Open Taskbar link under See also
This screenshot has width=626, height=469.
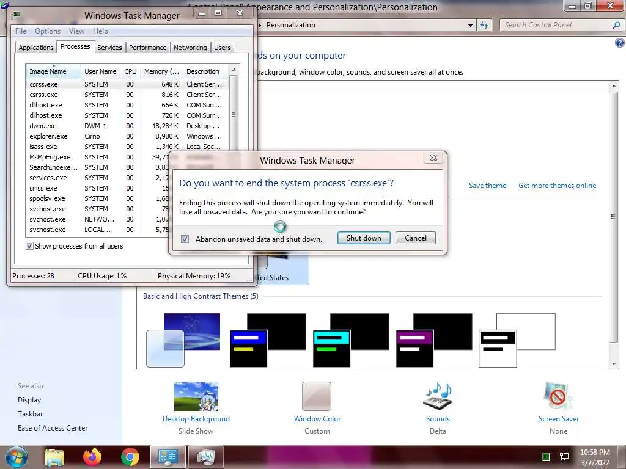30,414
